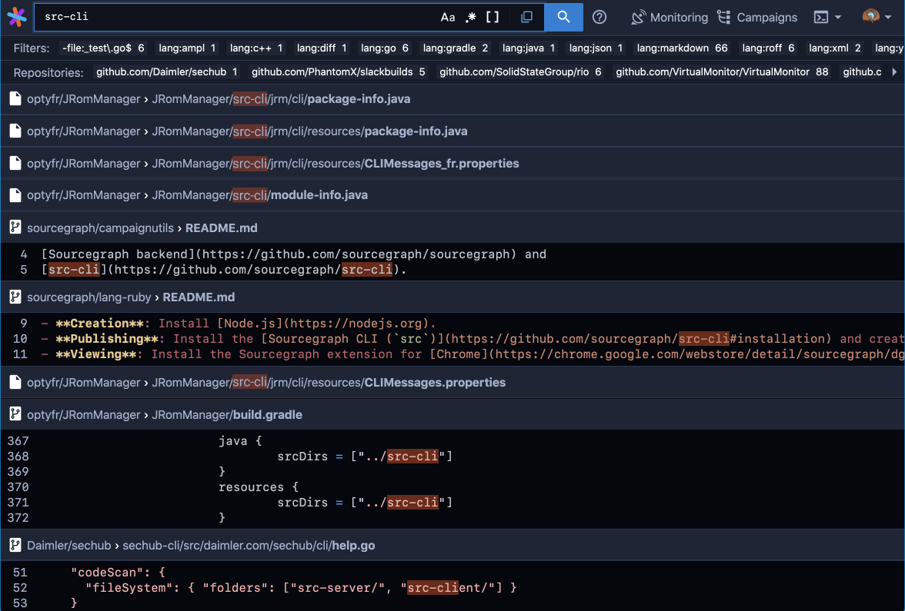The width and height of the screenshot is (905, 611).
Task: Go to Monitoring
Action: tap(679, 17)
